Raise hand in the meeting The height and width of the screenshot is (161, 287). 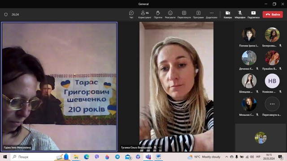pyautogui.click(x=158, y=14)
